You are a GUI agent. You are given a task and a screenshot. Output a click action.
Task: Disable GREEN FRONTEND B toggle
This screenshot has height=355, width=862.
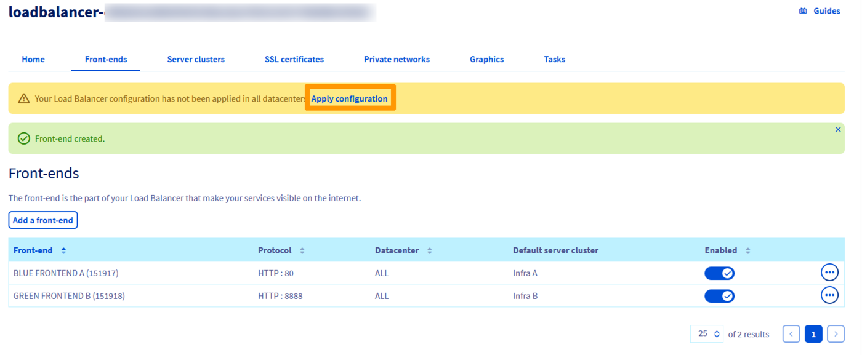[719, 297]
